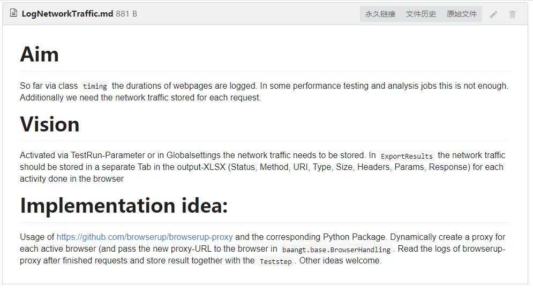Open the 永久链接 permalink button
This screenshot has height=288, width=533.
tap(380, 14)
